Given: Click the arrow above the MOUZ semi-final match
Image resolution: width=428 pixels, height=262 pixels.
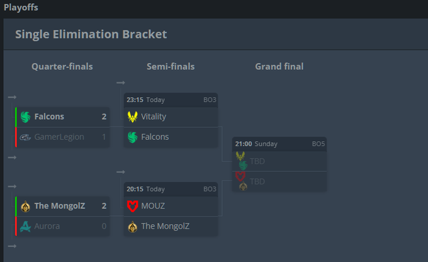Looking at the screenshot, I should (121, 172).
